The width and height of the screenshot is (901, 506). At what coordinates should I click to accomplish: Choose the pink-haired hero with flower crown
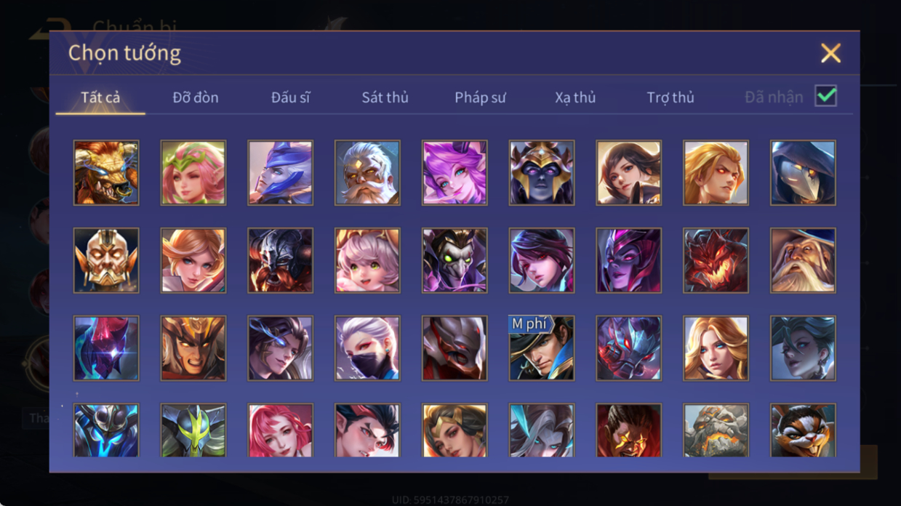(193, 173)
